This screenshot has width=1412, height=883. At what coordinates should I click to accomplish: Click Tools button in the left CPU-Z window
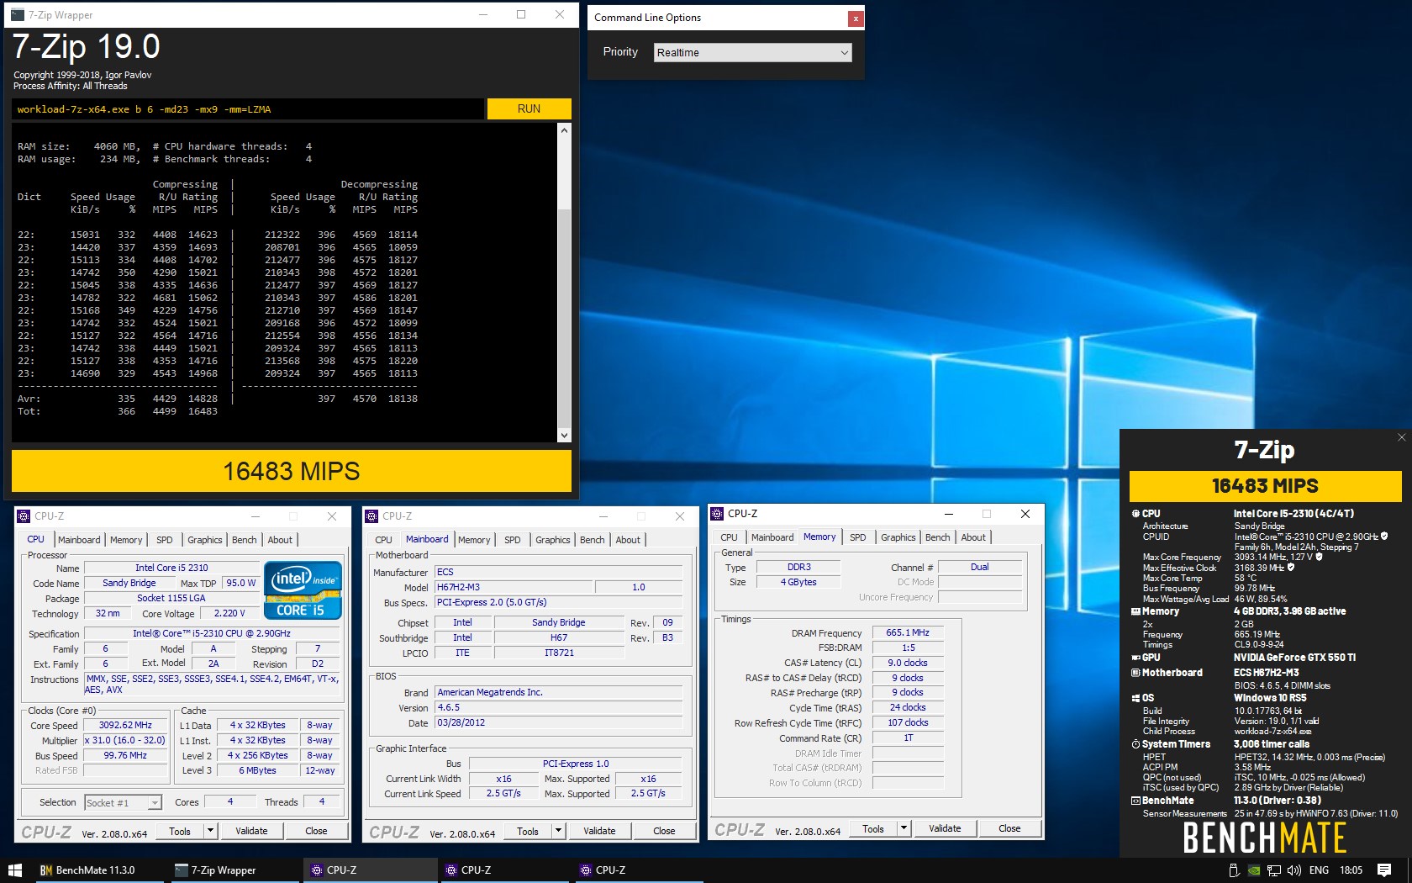pyautogui.click(x=180, y=831)
